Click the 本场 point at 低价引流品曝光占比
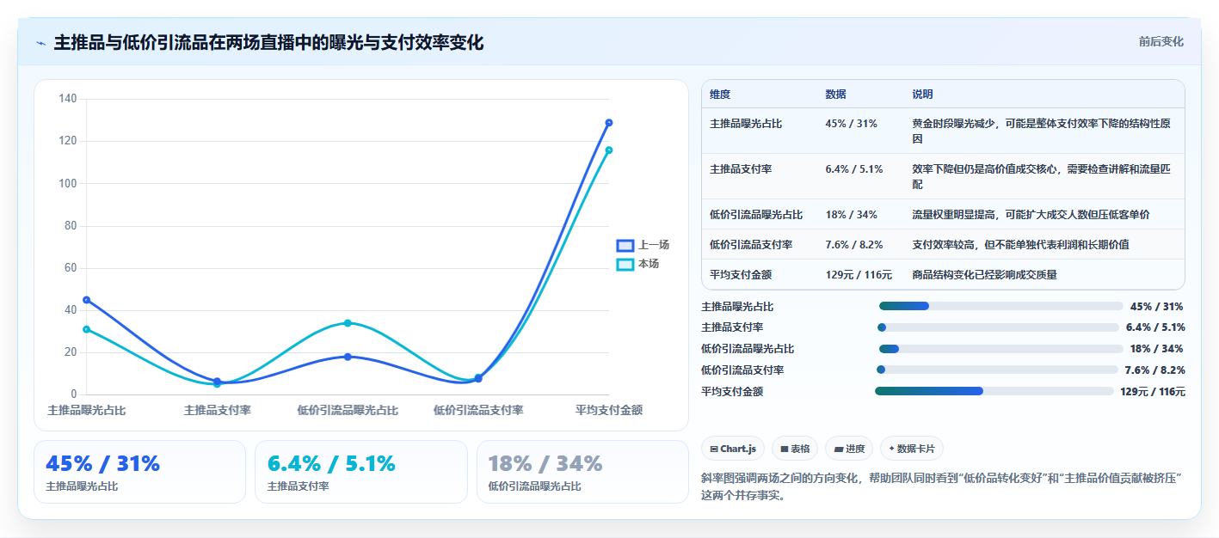The width and height of the screenshot is (1219, 538). point(348,323)
